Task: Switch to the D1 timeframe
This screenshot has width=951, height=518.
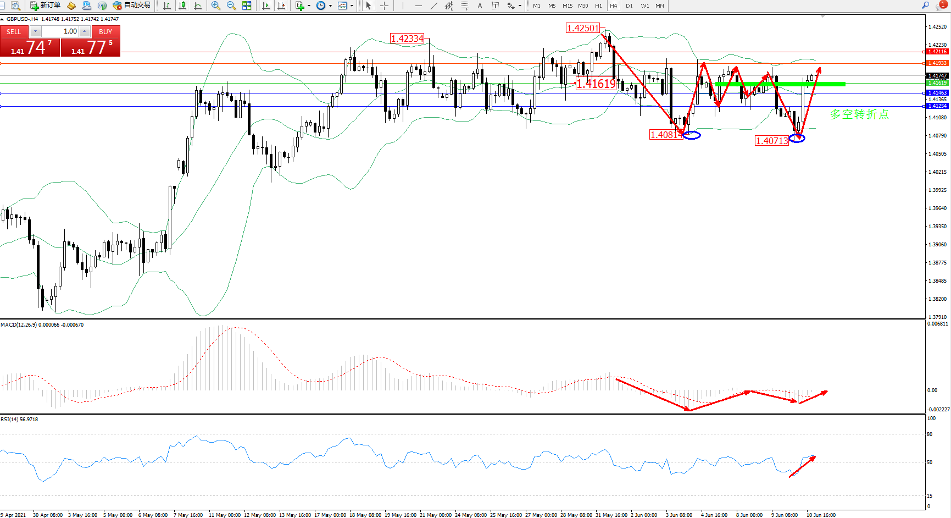Action: click(x=629, y=5)
